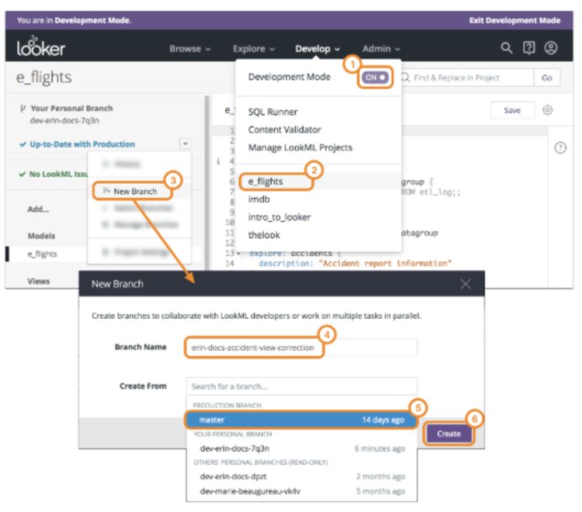The image size is (582, 512).
Task: Click the Views section heading
Action: [38, 282]
